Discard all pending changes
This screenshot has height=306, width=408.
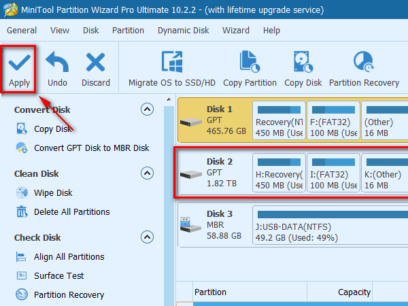(x=95, y=69)
